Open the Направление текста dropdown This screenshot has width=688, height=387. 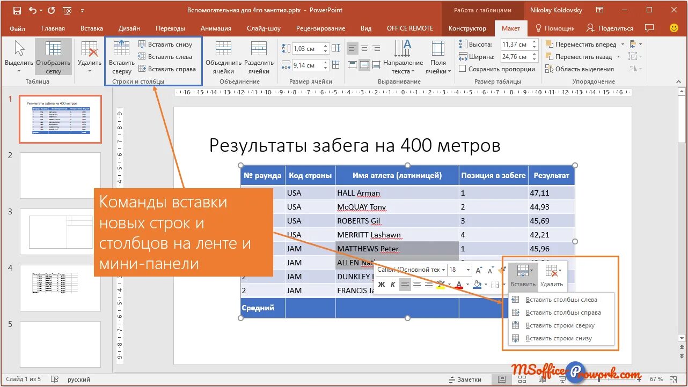click(403, 57)
